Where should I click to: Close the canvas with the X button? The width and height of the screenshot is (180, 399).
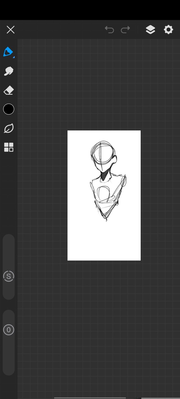11,30
